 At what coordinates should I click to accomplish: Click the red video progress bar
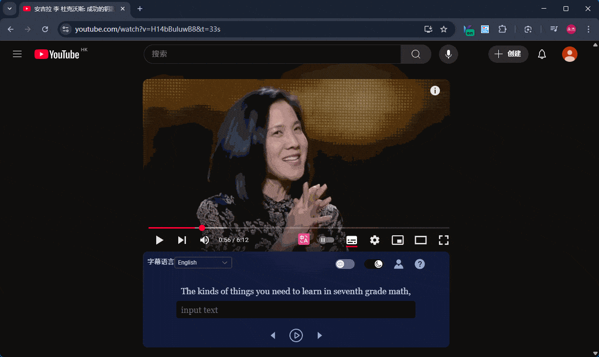tap(175, 228)
